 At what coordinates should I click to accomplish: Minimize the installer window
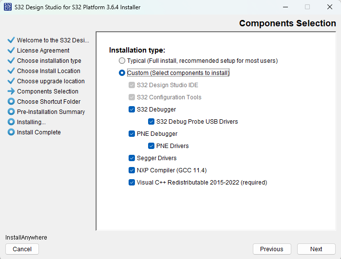tap(285, 7)
